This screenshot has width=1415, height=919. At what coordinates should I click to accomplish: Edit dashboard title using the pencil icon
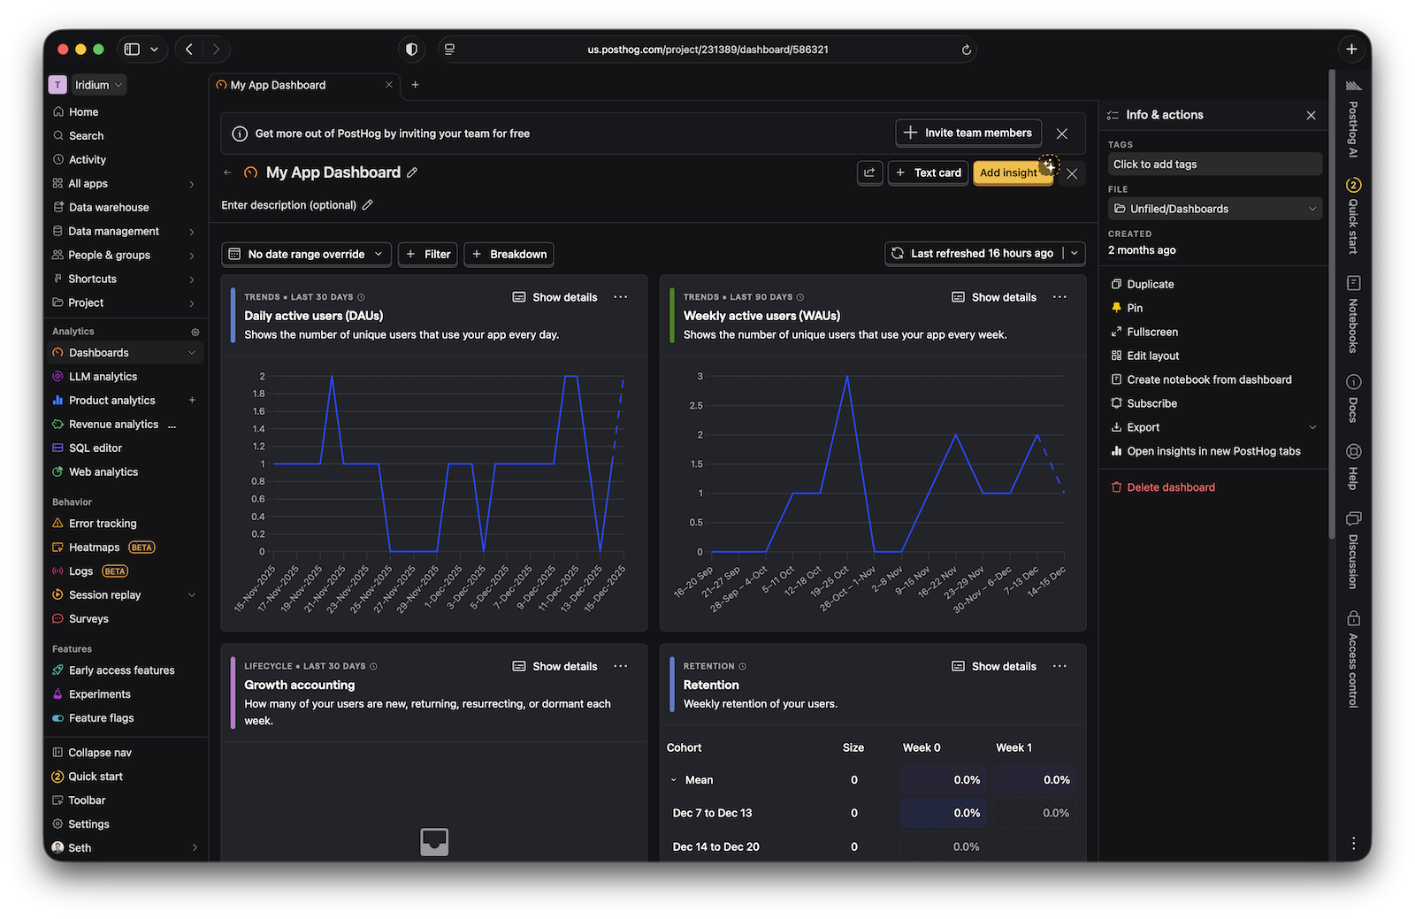coord(412,172)
